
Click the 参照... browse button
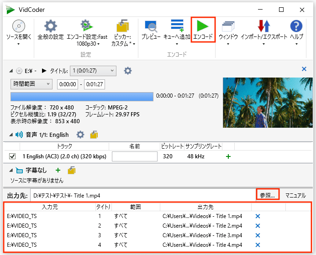268,195
